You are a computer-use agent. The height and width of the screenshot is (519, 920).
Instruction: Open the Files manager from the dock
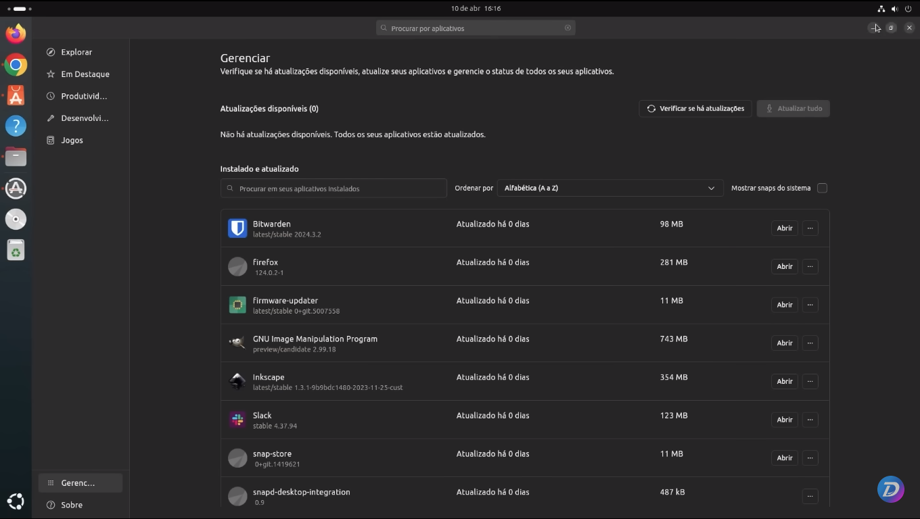click(16, 157)
